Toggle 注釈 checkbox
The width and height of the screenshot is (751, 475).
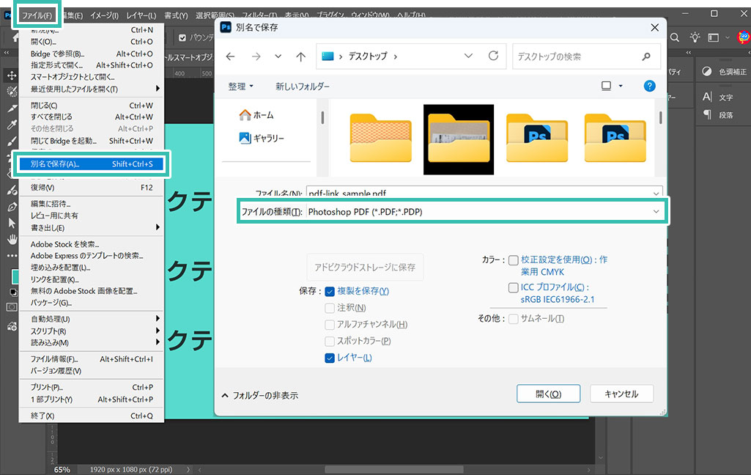[330, 308]
